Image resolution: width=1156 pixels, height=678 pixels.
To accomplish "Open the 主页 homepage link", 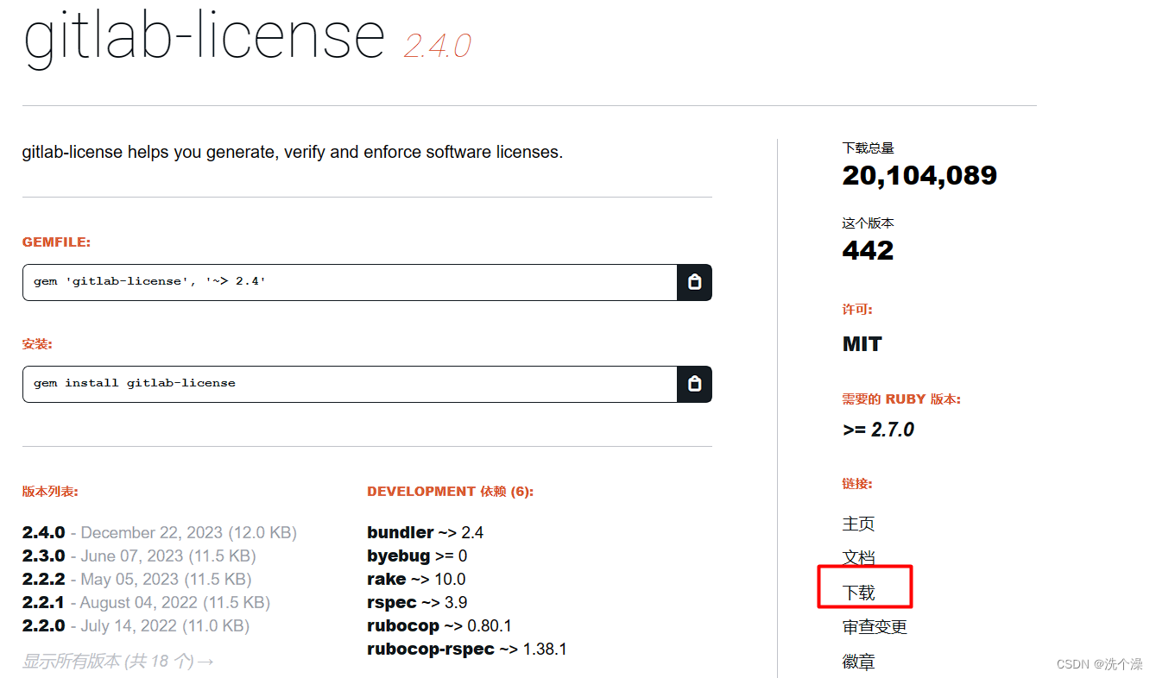I will 859,524.
